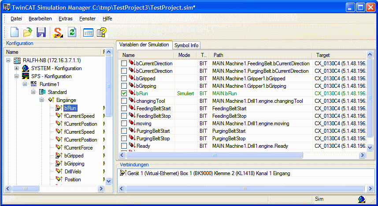
Task: Collapse the Eingänge node
Action: pos(42,100)
